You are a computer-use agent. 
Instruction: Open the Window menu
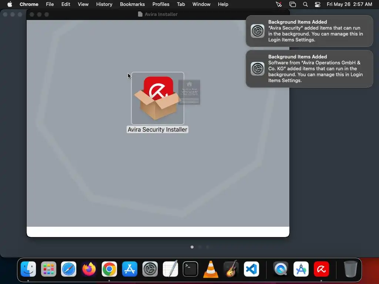click(201, 4)
